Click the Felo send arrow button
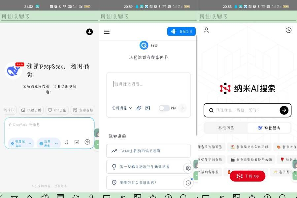 pyautogui.click(x=182, y=108)
